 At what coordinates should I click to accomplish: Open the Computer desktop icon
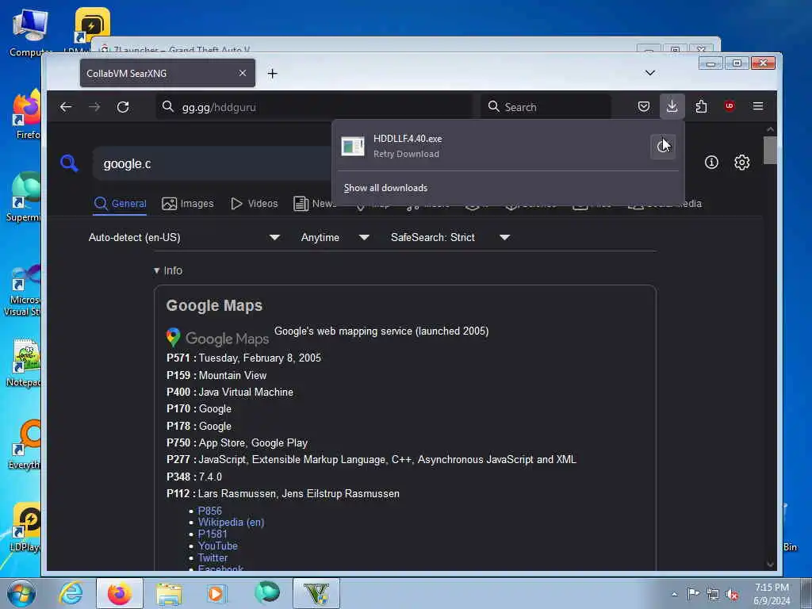coord(30,32)
